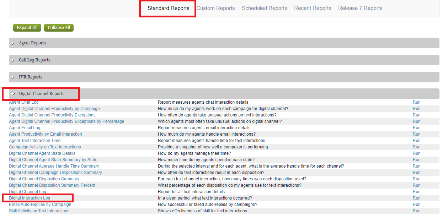Click the Collapse All button

pos(59,28)
